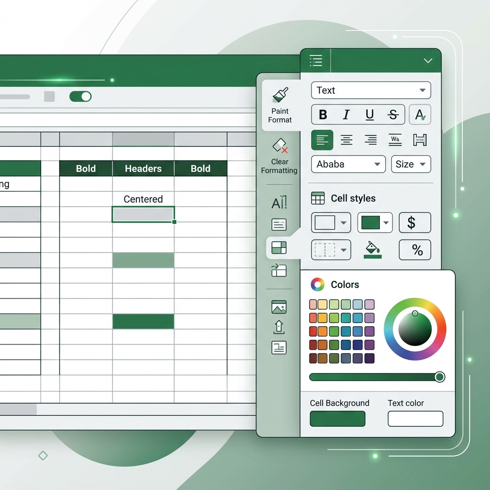490x490 pixels.
Task: Apply percent format
Action: tap(415, 250)
